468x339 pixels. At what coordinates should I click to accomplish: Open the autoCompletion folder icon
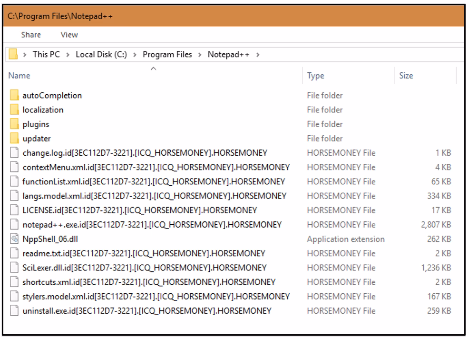tap(14, 95)
